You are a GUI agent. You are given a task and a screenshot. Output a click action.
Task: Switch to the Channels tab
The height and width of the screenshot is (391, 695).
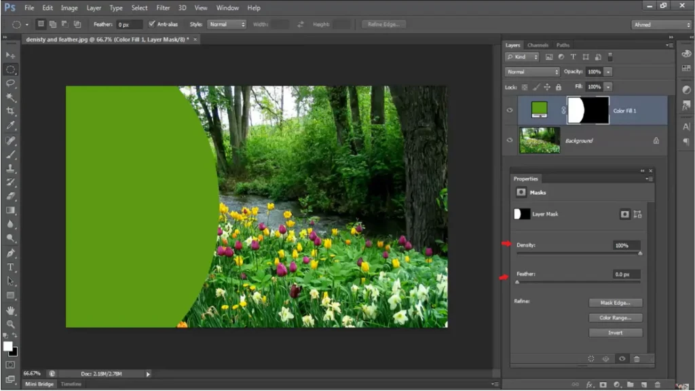tap(538, 45)
